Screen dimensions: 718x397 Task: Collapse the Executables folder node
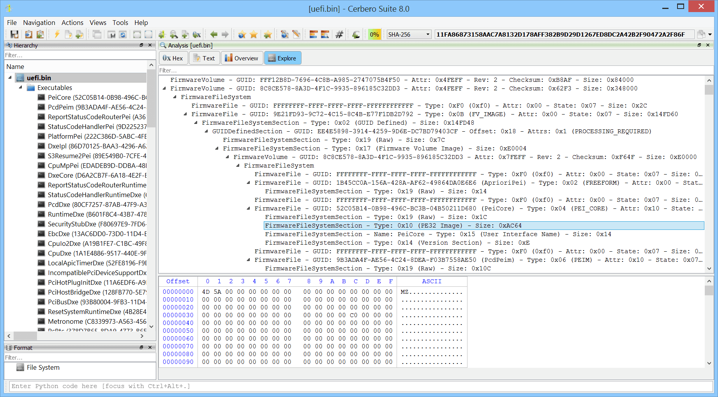click(x=21, y=87)
